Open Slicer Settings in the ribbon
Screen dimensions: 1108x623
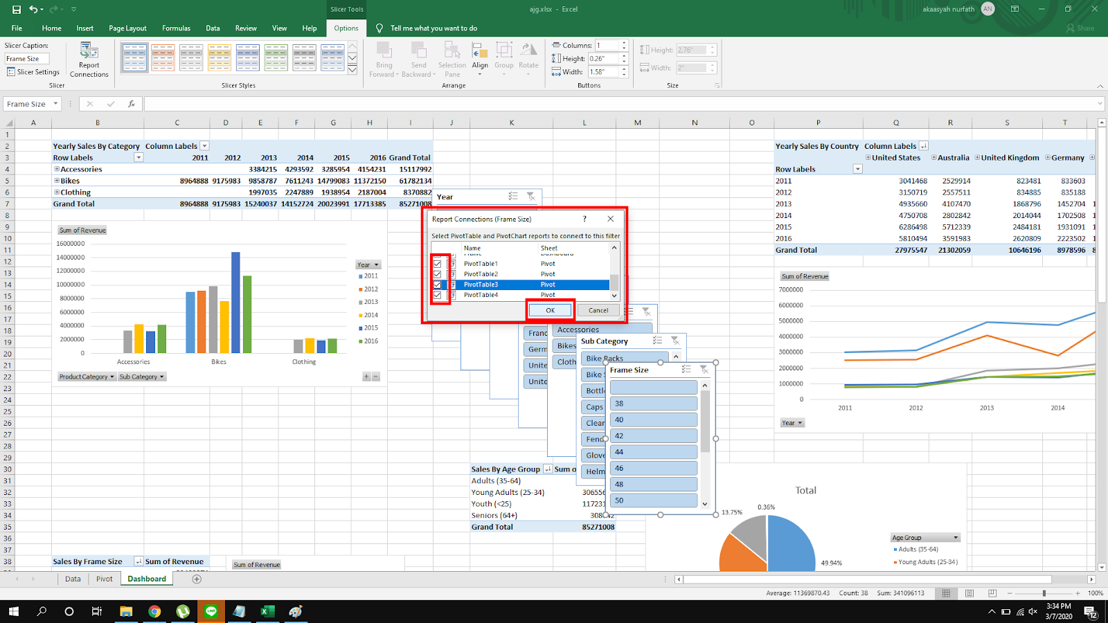33,72
